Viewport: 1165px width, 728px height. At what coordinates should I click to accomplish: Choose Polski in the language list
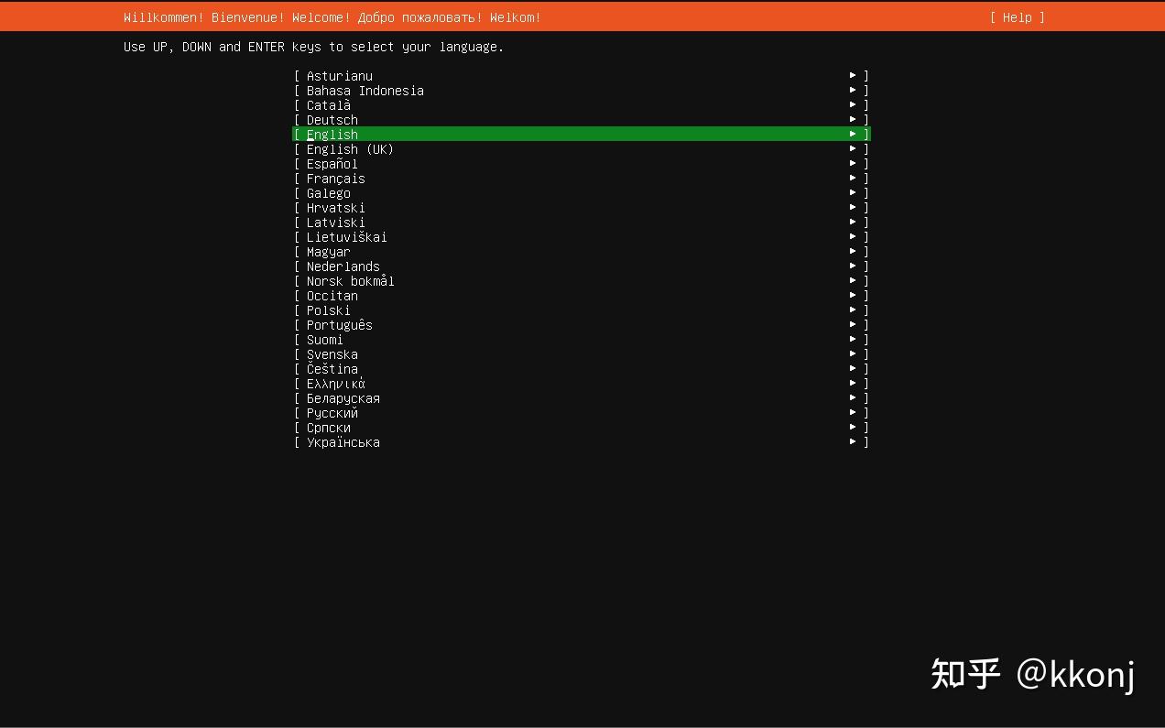point(327,310)
